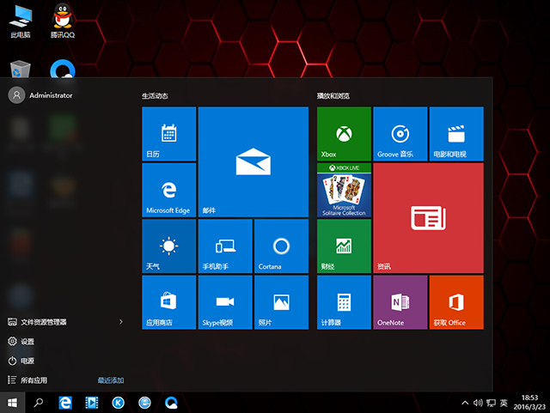Viewport: 550px width, 413px height.
Task: Launch the Mail (邮件) tile
Action: click(253, 161)
